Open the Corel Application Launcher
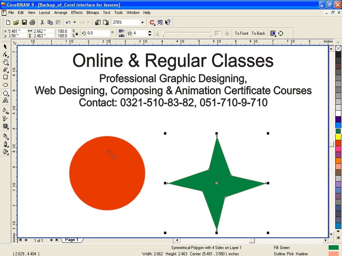 pyautogui.click(x=152, y=22)
